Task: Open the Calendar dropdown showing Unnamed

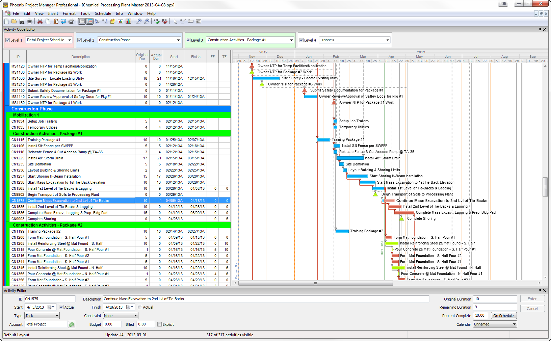Action: click(514, 324)
